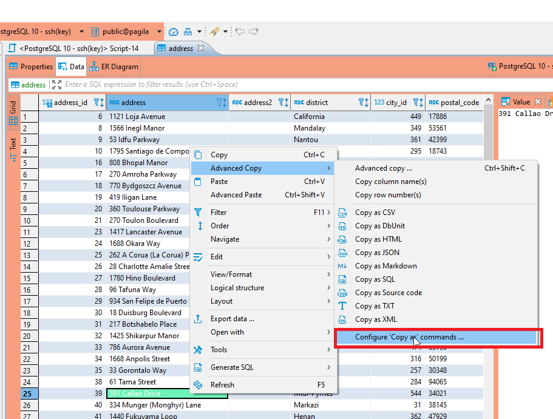Screen dimensions: 553x419
Task: Click the expand filter panel icon
Action: 56,84
